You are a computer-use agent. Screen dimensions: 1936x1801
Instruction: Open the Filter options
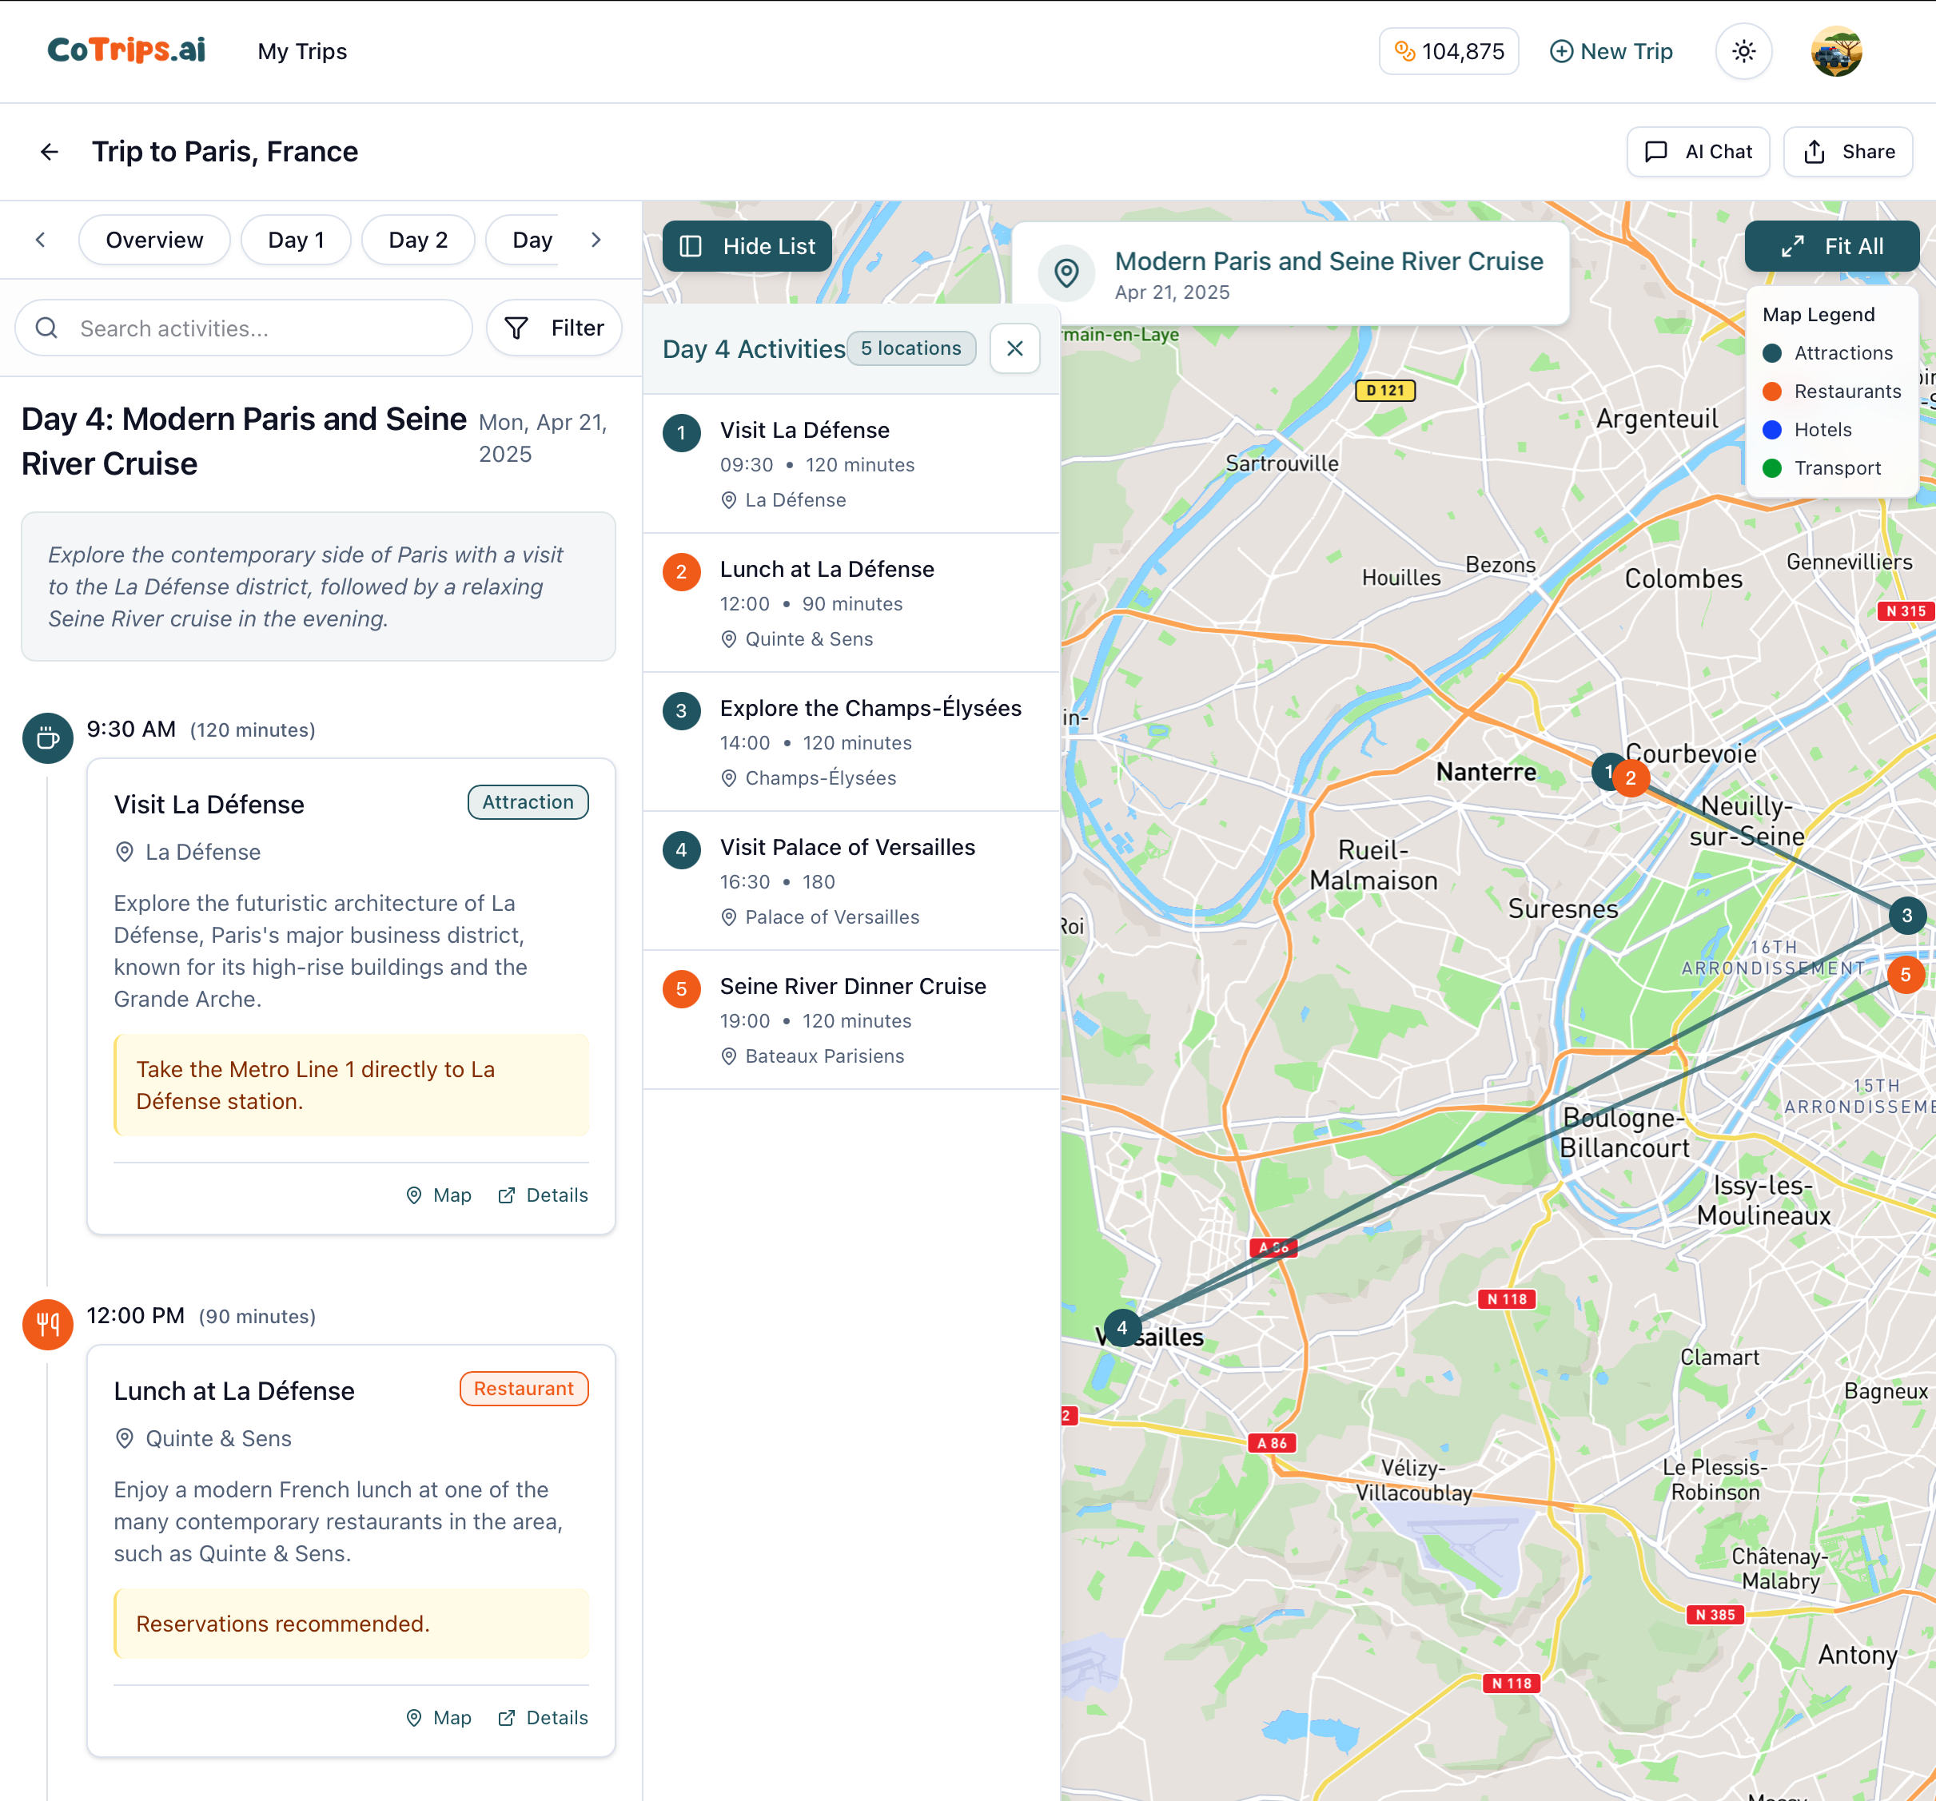pyautogui.click(x=554, y=328)
